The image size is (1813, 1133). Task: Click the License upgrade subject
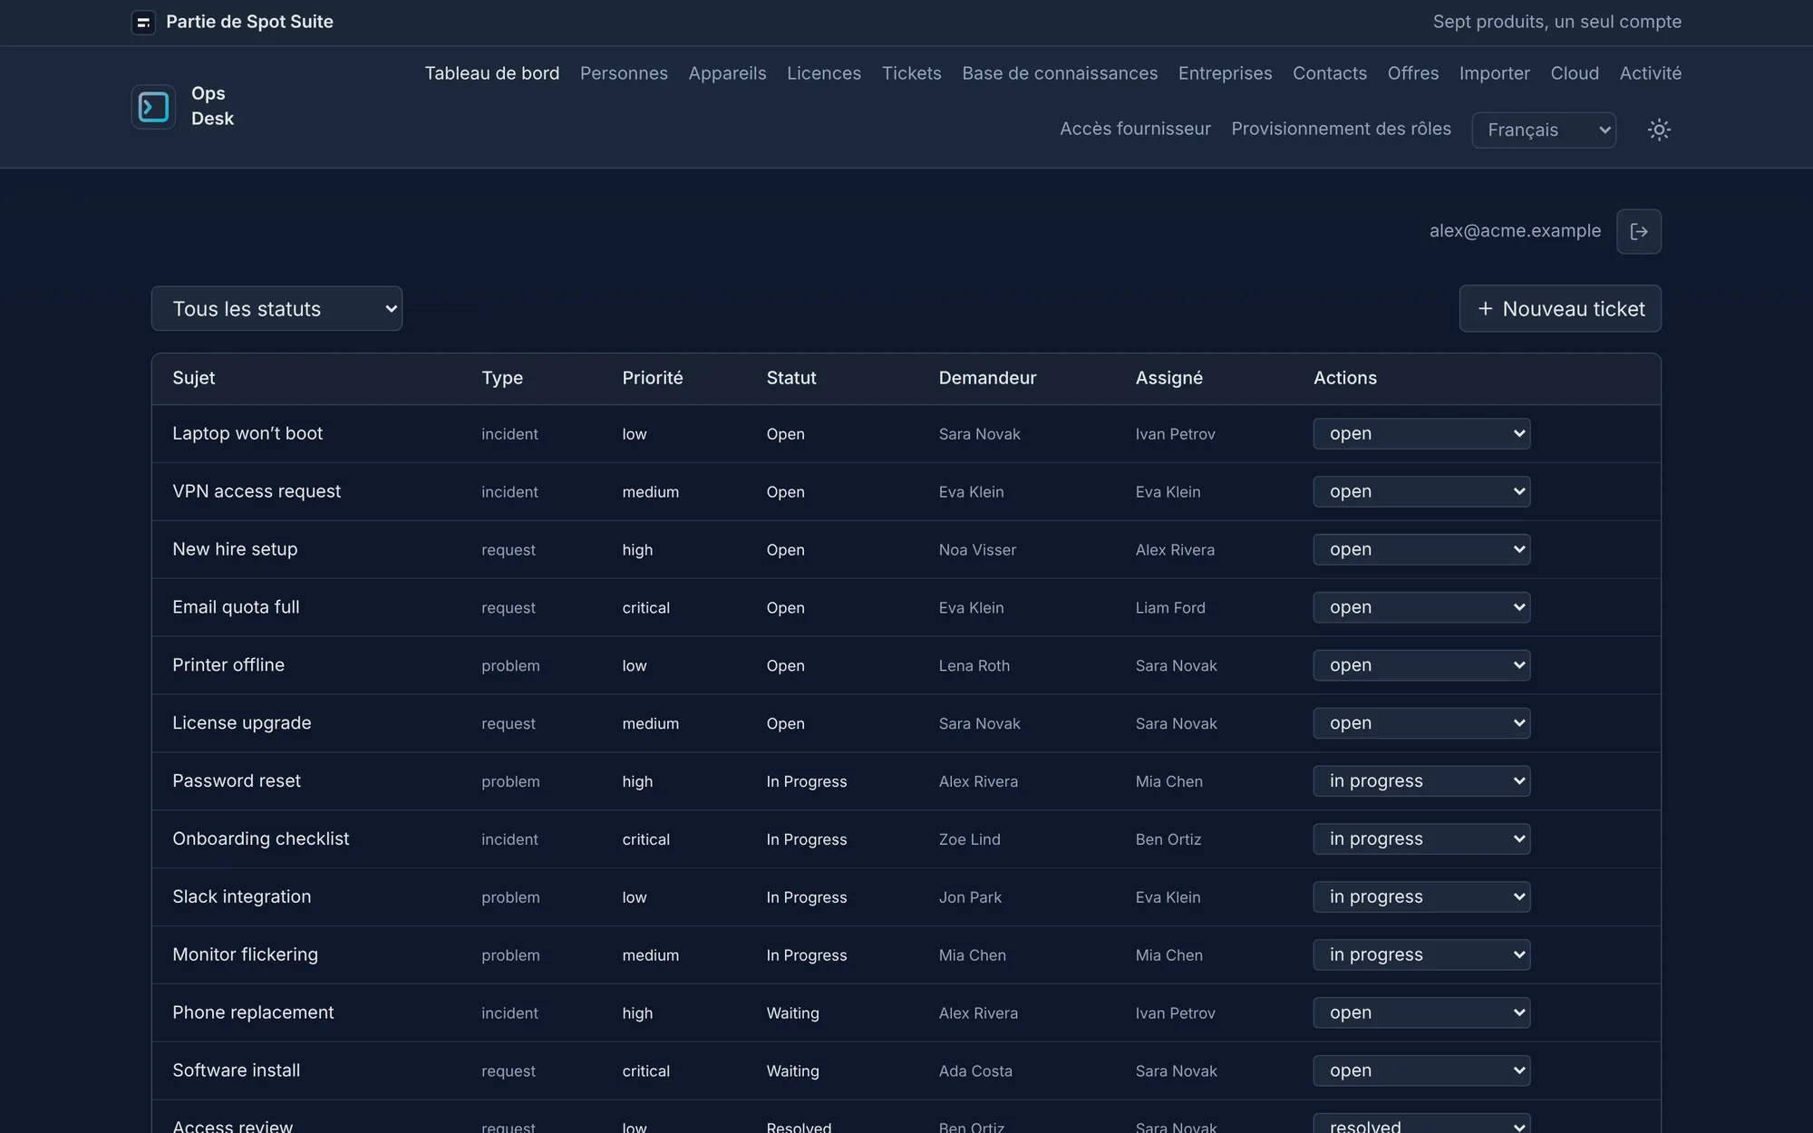coord(242,723)
